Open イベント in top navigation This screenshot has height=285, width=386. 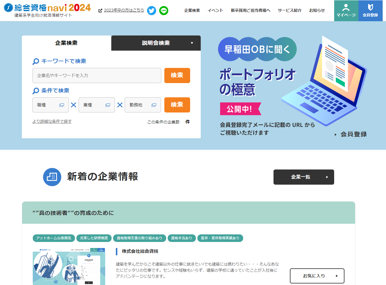click(215, 10)
